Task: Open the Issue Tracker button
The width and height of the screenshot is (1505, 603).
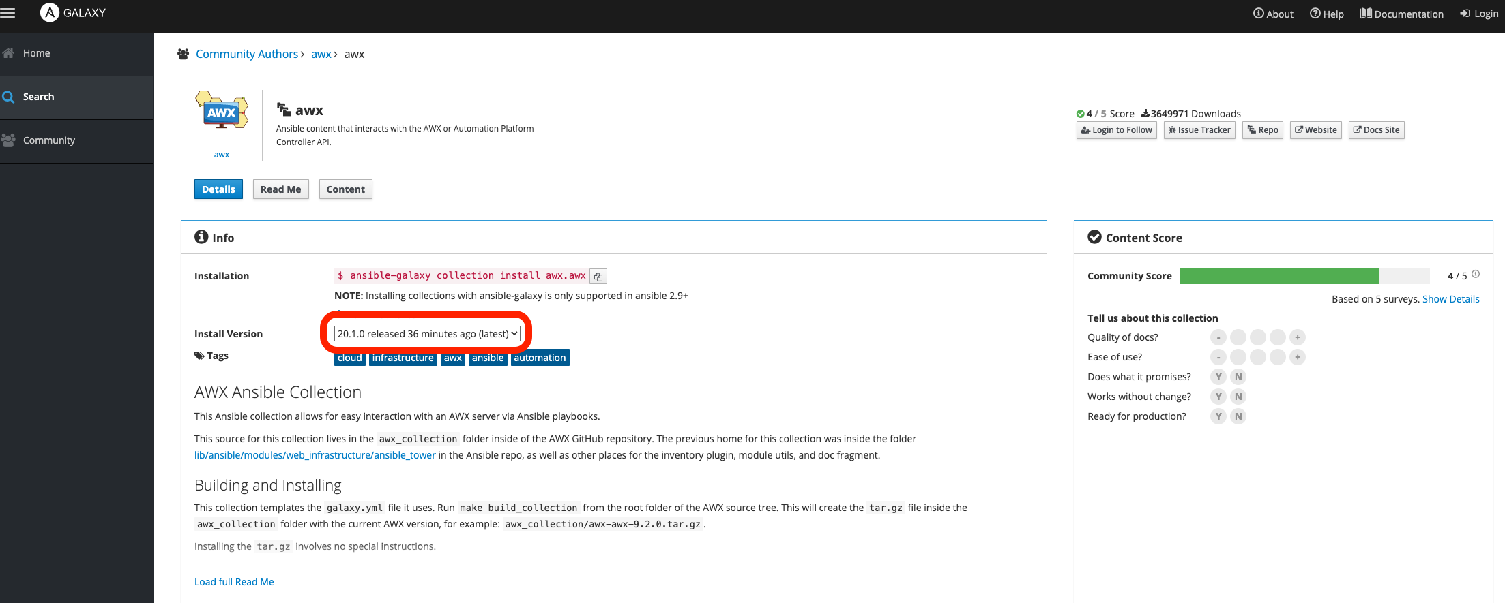Action: [1199, 130]
